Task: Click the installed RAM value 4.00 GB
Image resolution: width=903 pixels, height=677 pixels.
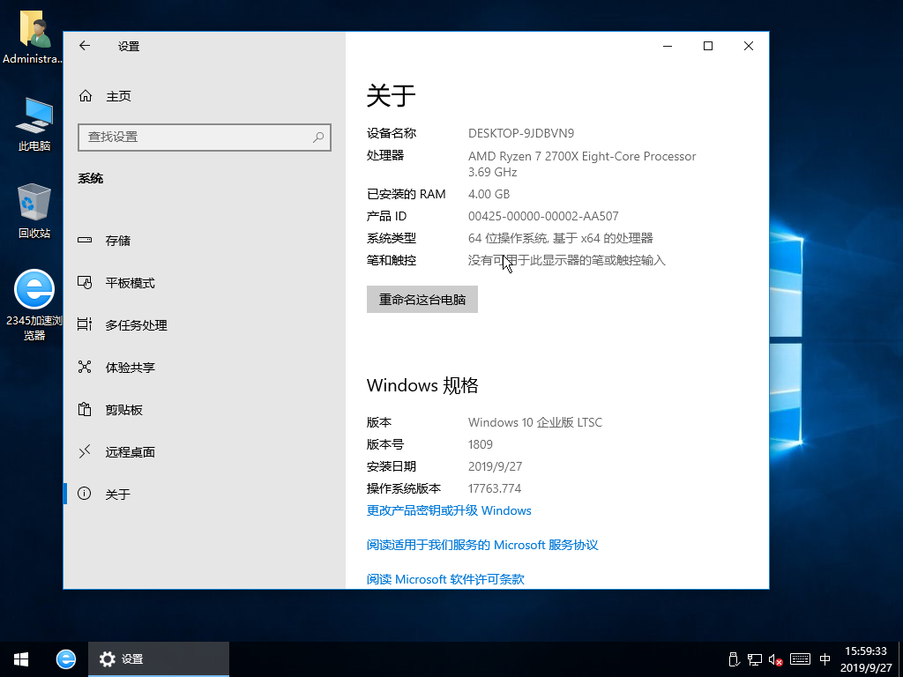Action: (489, 195)
